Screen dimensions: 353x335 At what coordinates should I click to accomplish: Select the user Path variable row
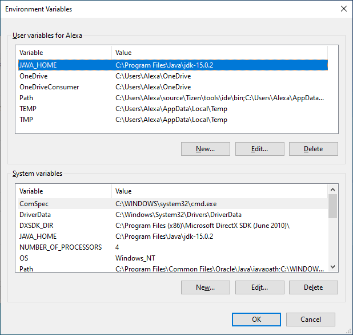click(26, 98)
